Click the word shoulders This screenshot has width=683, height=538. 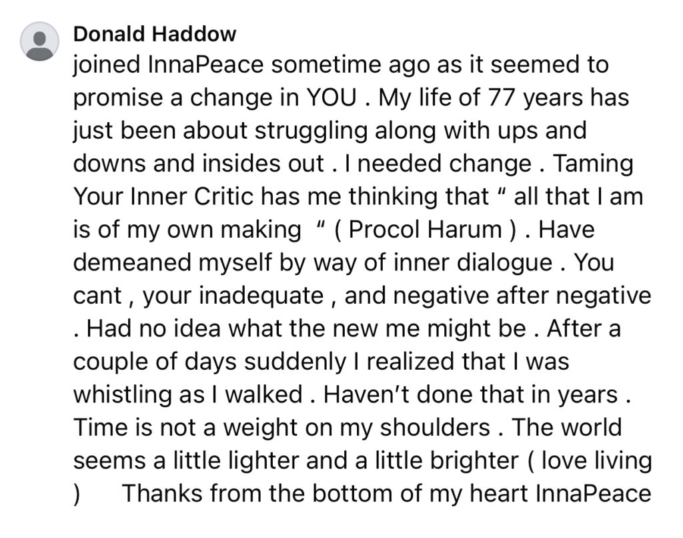pyautogui.click(x=436, y=427)
